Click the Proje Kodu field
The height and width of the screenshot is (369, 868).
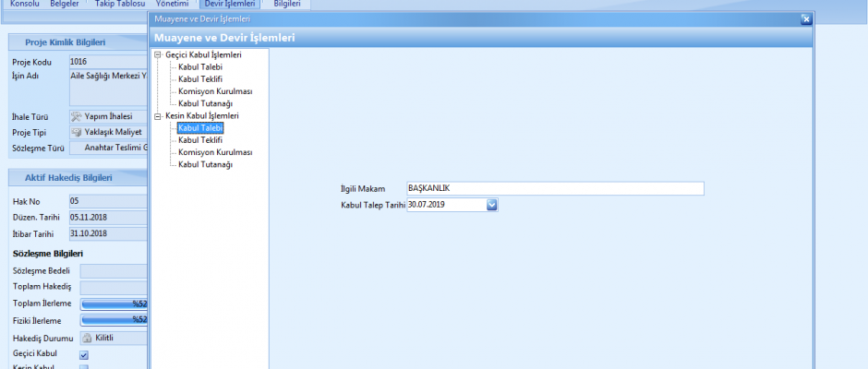click(108, 62)
